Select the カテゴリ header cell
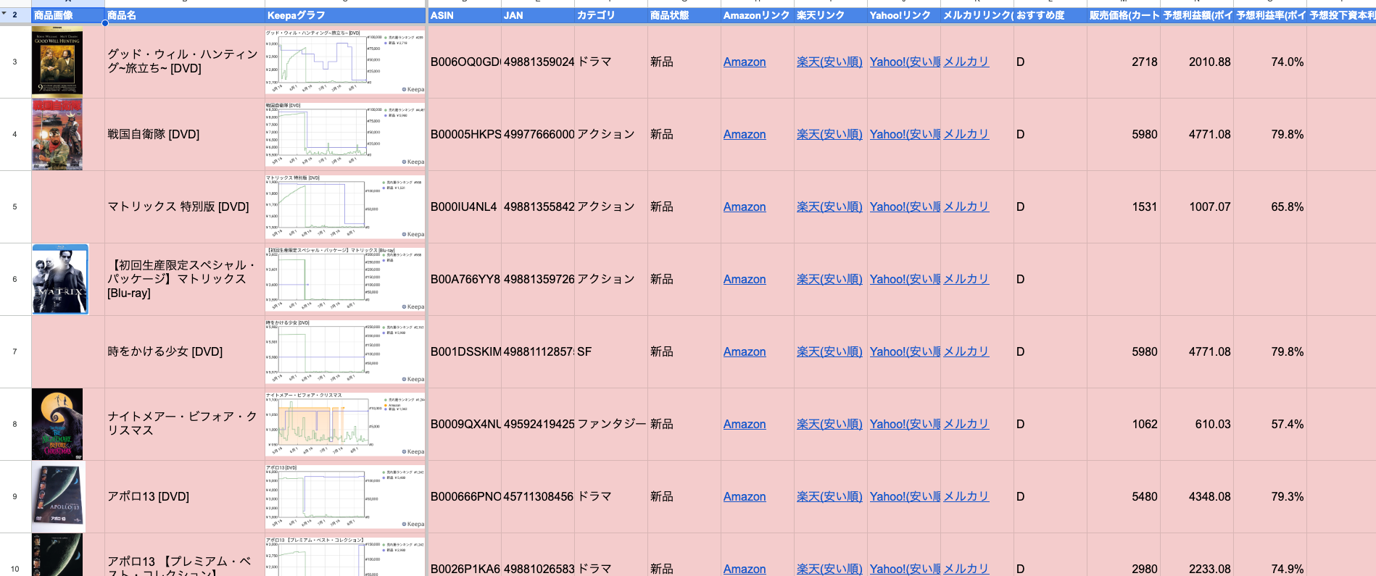The width and height of the screenshot is (1376, 576). 611,15
